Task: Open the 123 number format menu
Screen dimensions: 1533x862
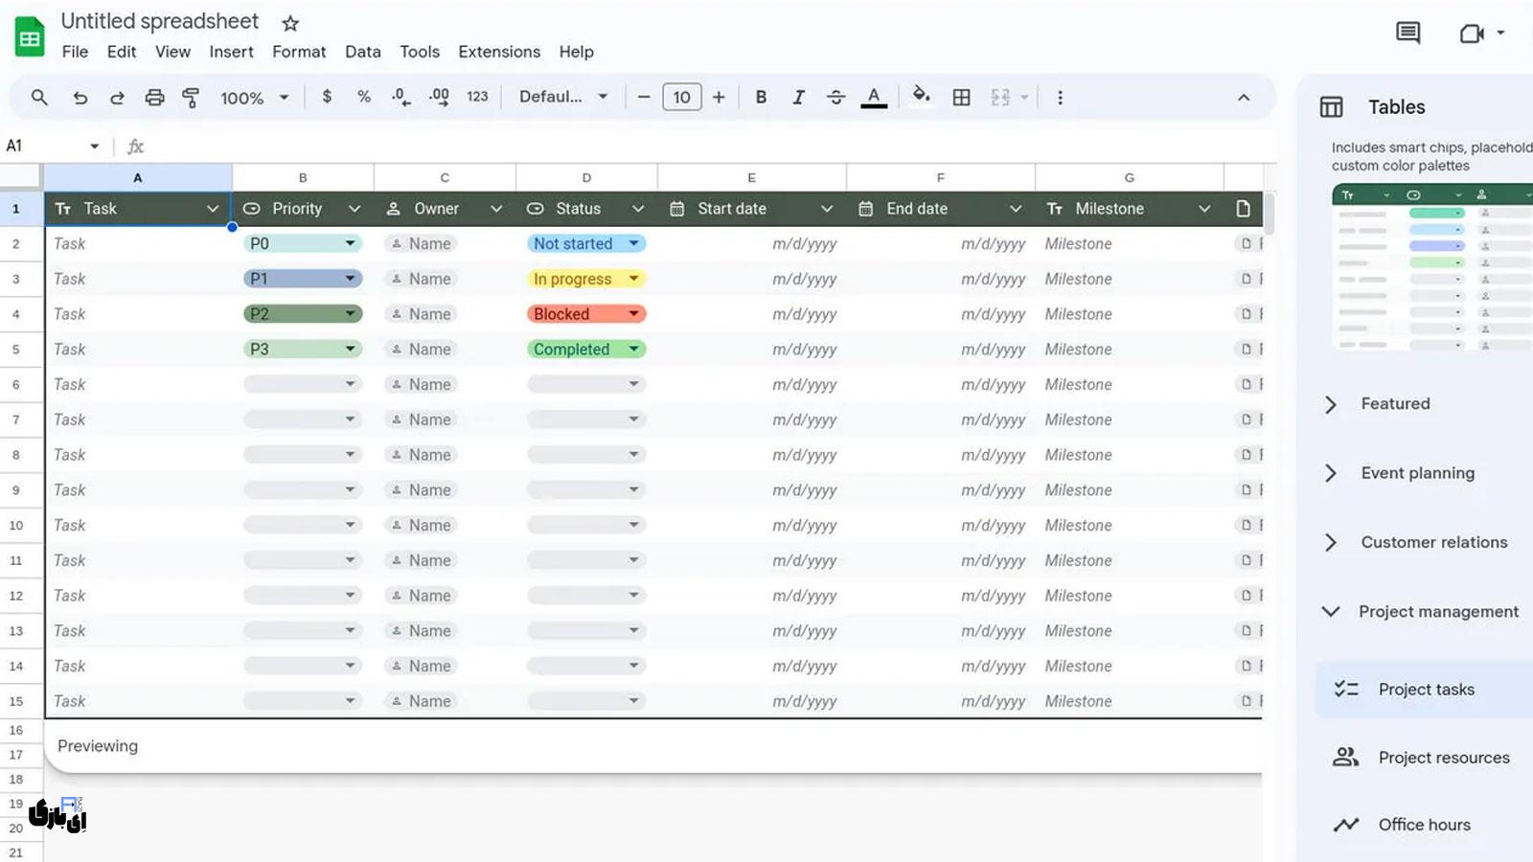Action: (477, 97)
